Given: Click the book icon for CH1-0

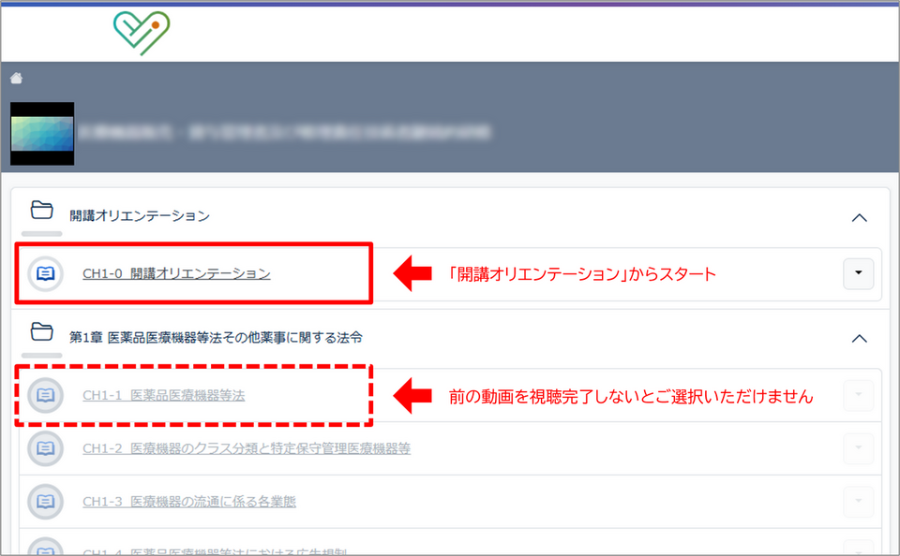Looking at the screenshot, I should tap(46, 273).
